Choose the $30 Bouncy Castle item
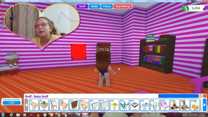The width and height of the screenshot is (208, 117). click(125, 105)
